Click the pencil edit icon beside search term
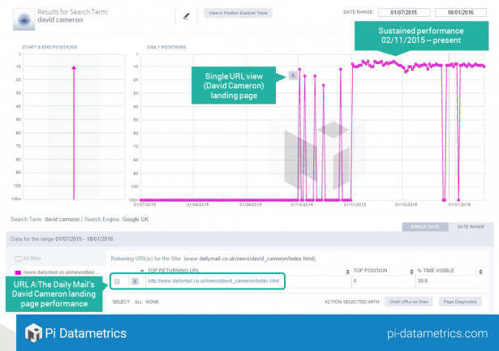 point(186,15)
